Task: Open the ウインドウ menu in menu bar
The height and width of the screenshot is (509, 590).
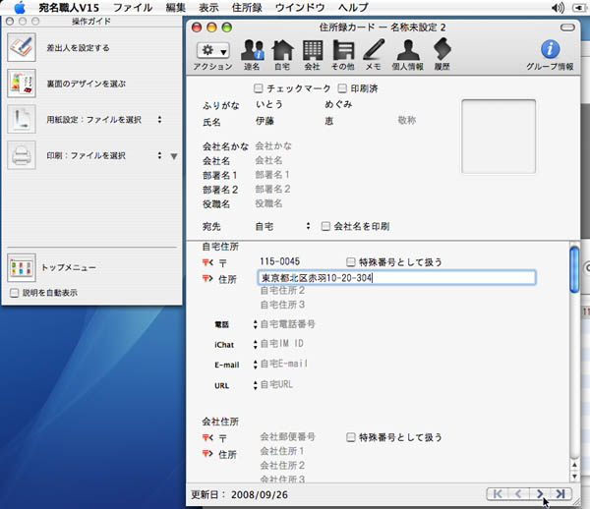Action: coord(302,7)
